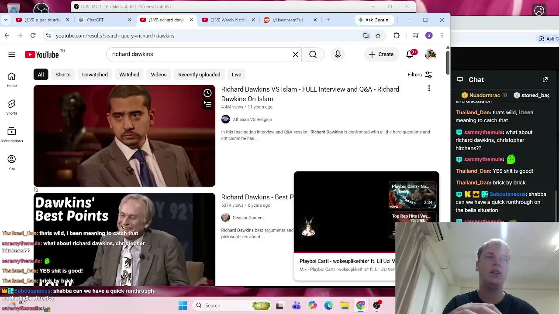This screenshot has width=559, height=314.
Task: Open Chrome media controls icon
Action: pos(416,35)
